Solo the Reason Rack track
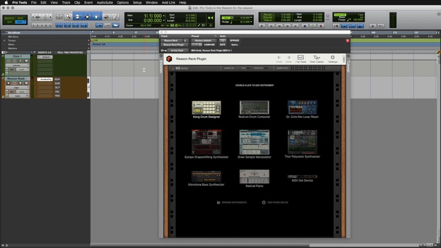 tap(20, 83)
